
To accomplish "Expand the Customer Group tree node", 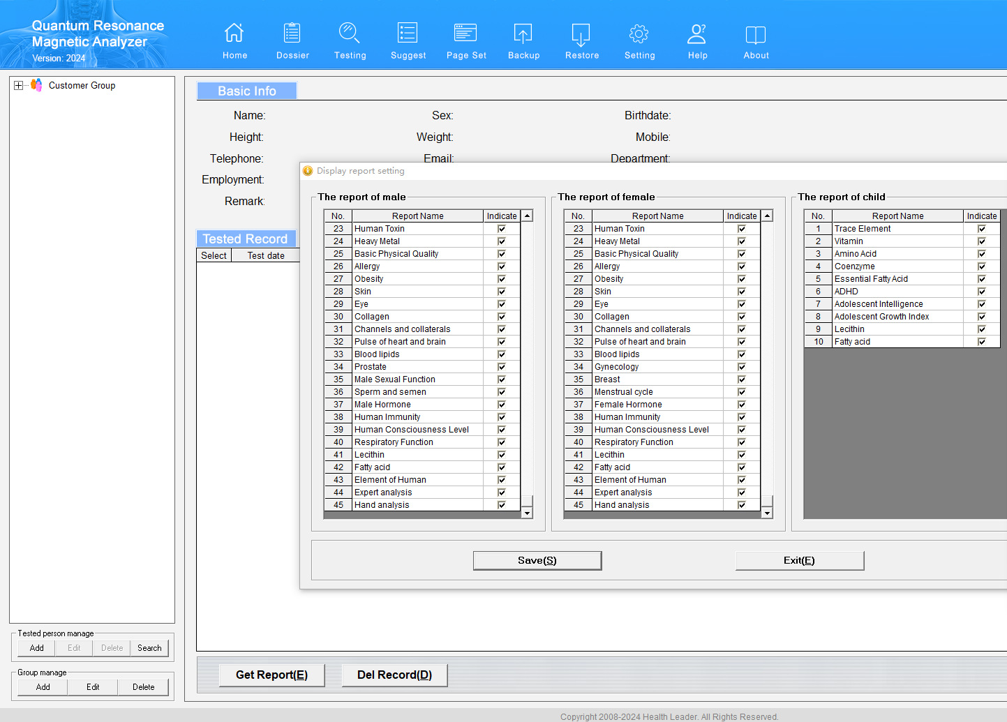I will click(18, 86).
